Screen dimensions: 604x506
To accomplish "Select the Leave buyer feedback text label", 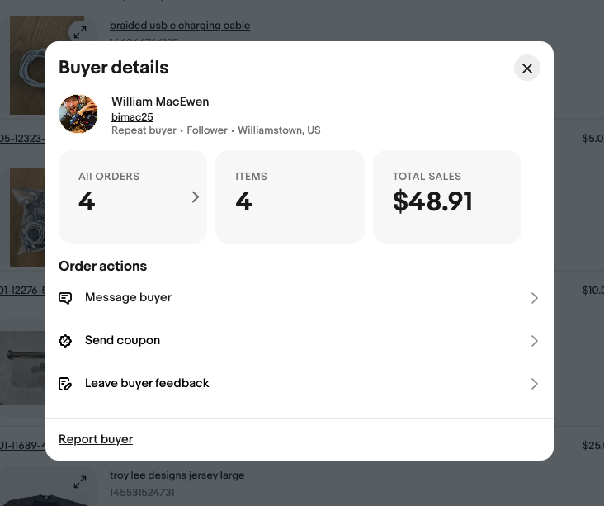I will pos(147,383).
